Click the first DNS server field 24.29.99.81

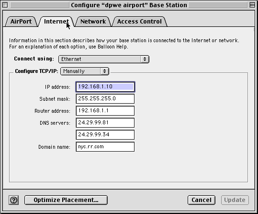pos(105,123)
